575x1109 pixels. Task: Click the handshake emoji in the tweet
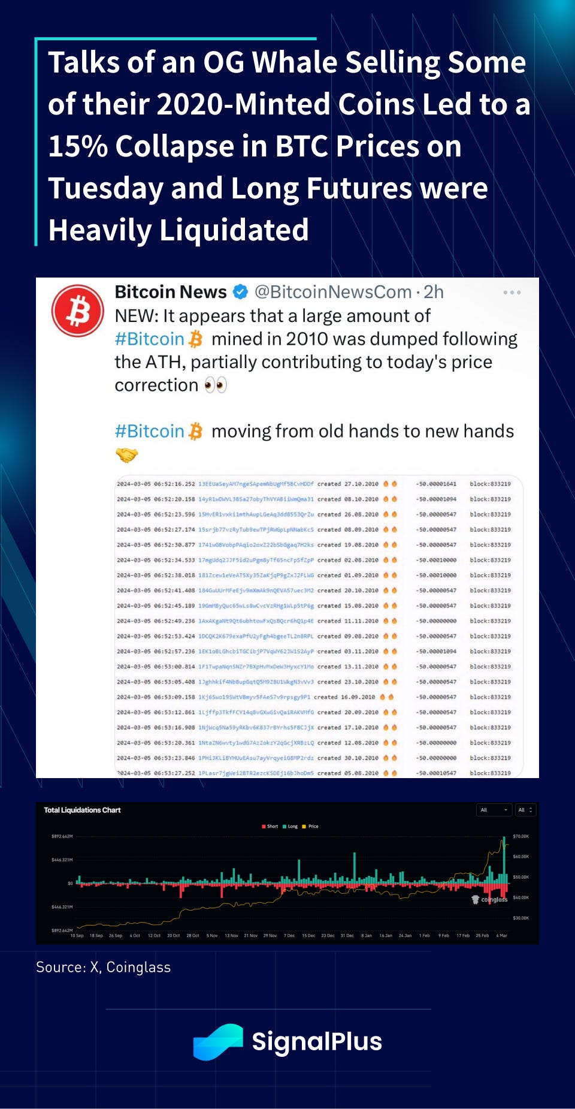[126, 456]
